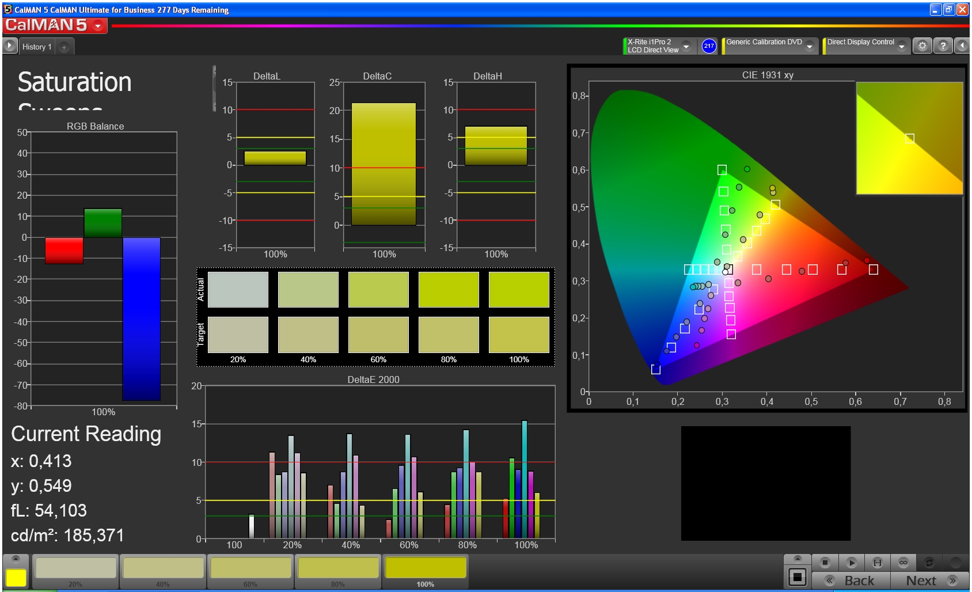Image resolution: width=972 pixels, height=592 pixels.
Task: Open help with the question mark icon
Action: 943,45
